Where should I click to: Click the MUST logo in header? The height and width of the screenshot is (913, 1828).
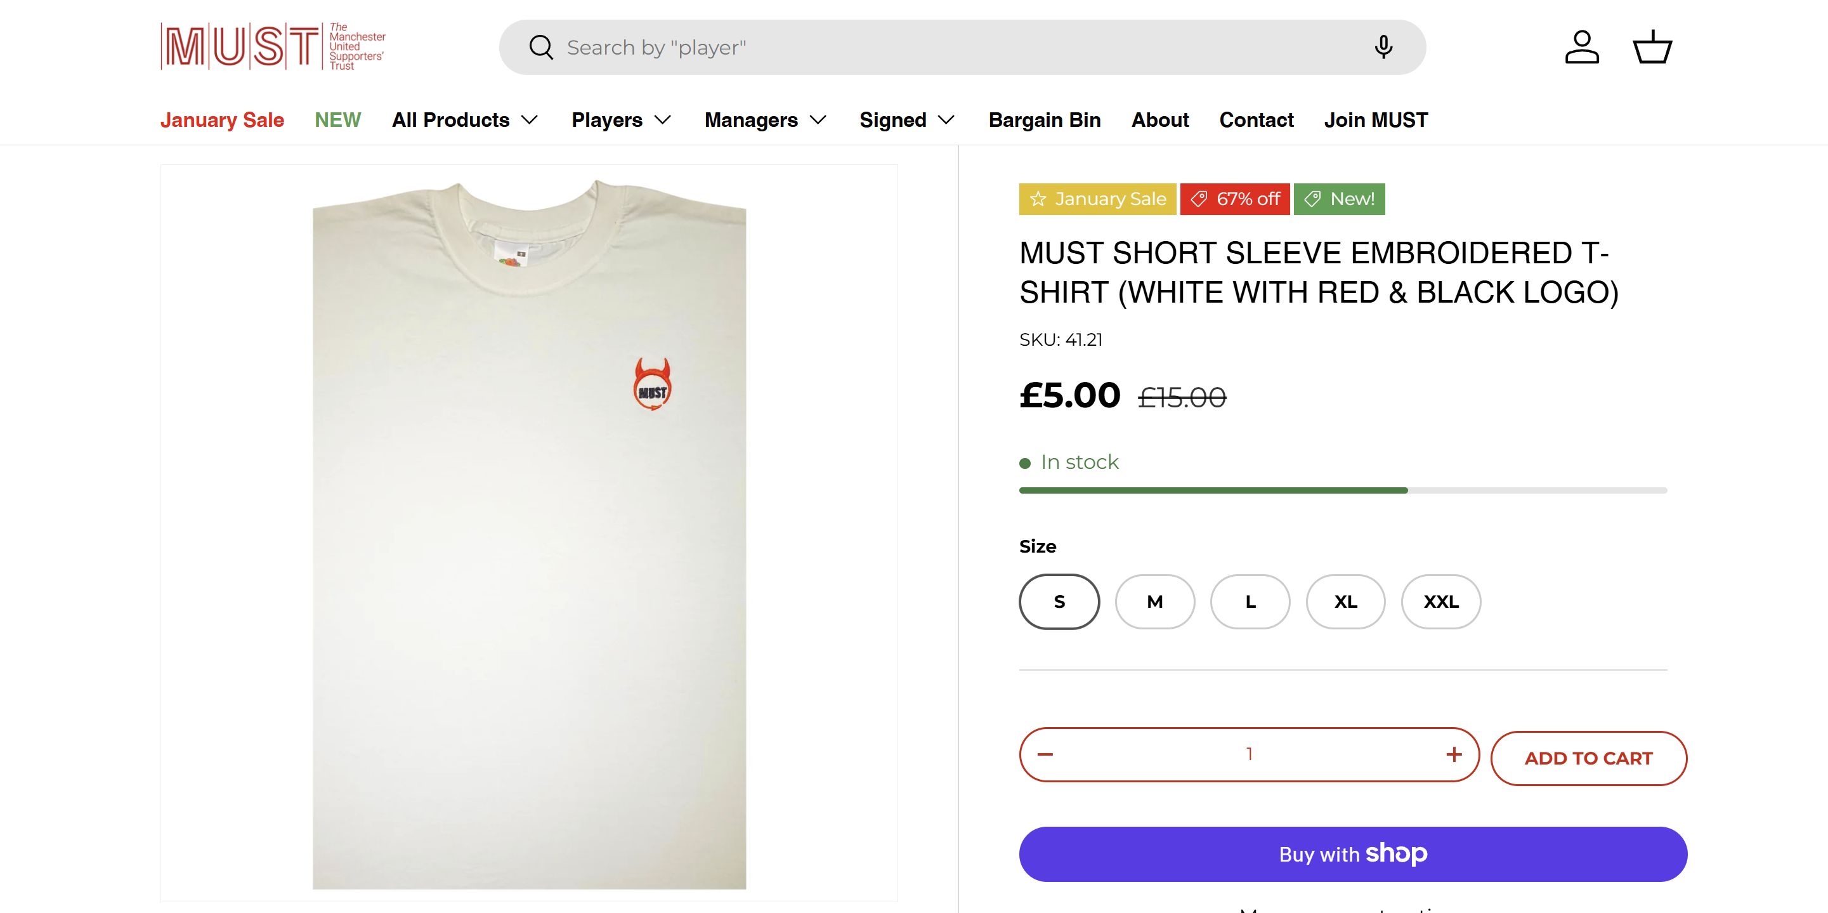pos(273,47)
